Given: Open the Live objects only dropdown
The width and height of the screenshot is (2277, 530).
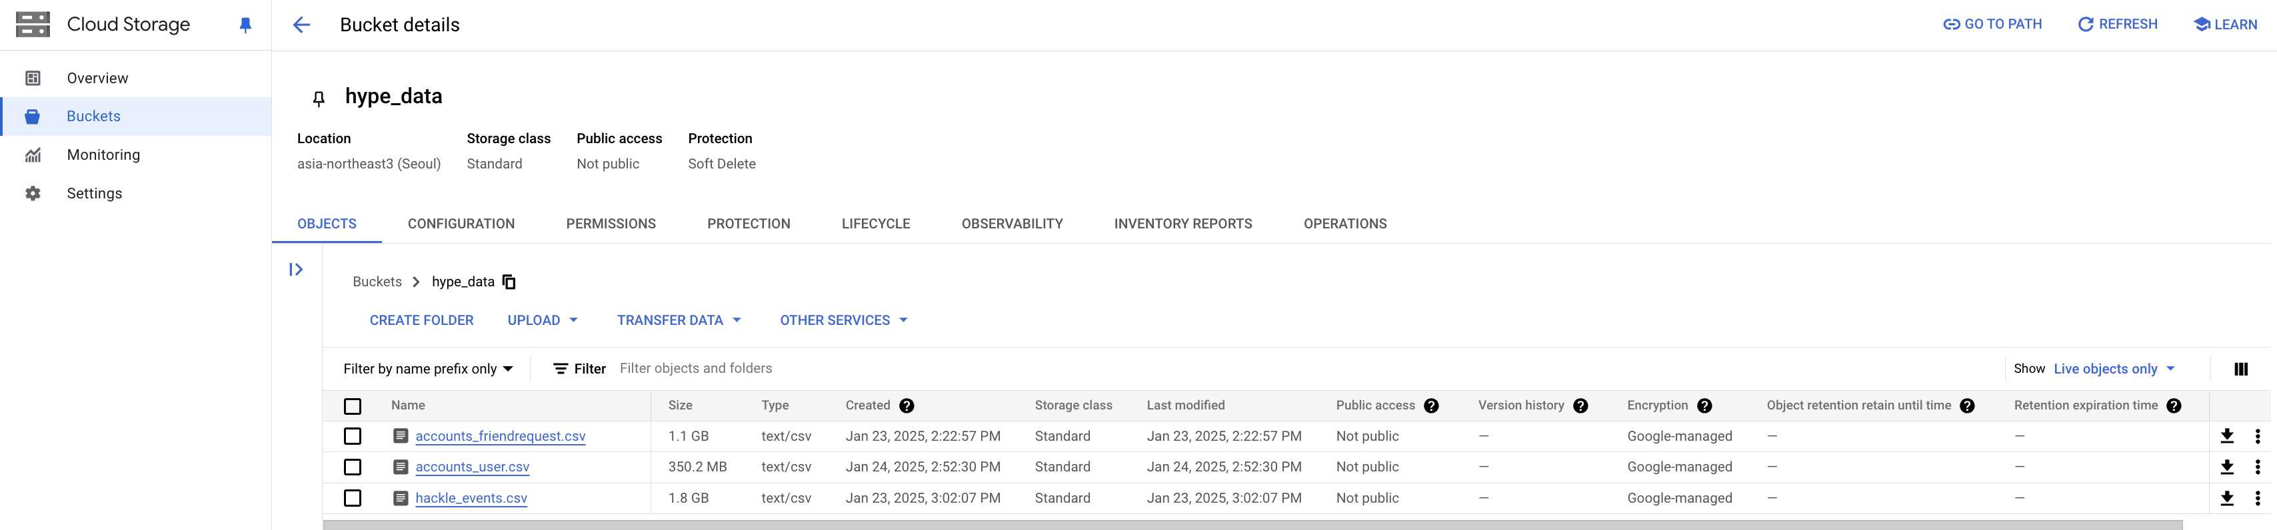Looking at the screenshot, I should (x=2114, y=370).
